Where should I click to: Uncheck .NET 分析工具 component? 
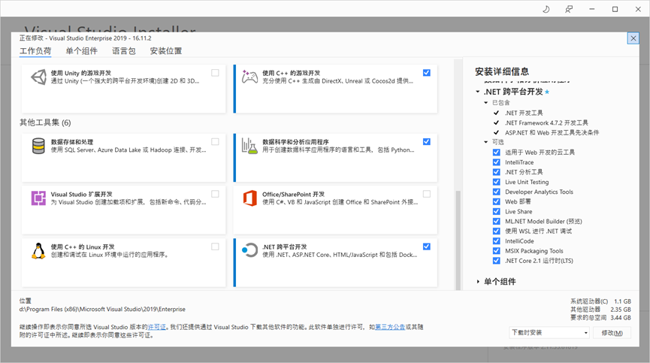496,172
